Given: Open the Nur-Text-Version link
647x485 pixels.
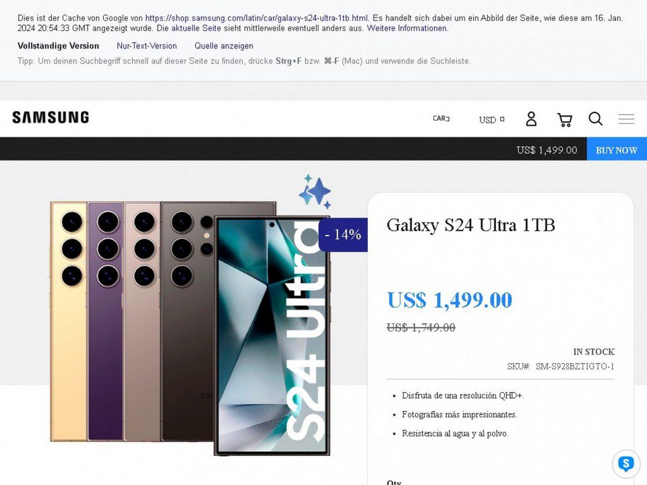Looking at the screenshot, I should tap(146, 46).
